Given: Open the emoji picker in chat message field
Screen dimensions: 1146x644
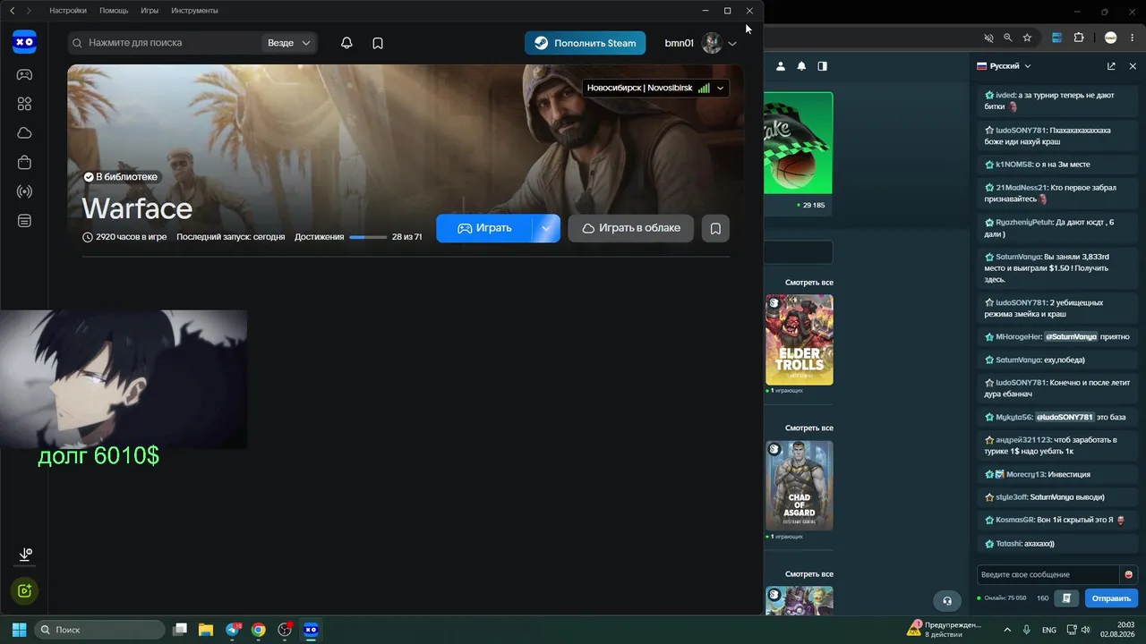Looking at the screenshot, I should click(1129, 574).
